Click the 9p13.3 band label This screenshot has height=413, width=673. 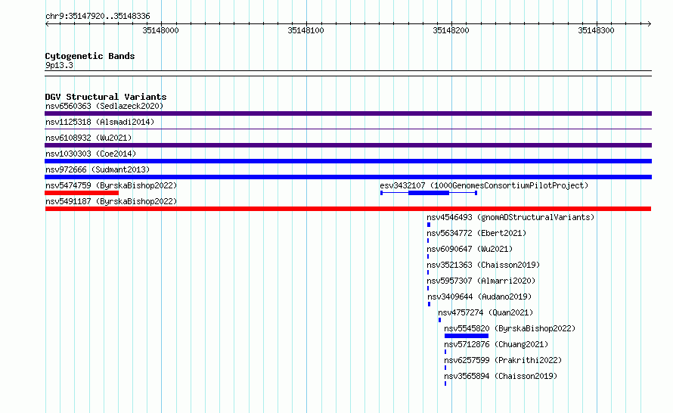59,66
